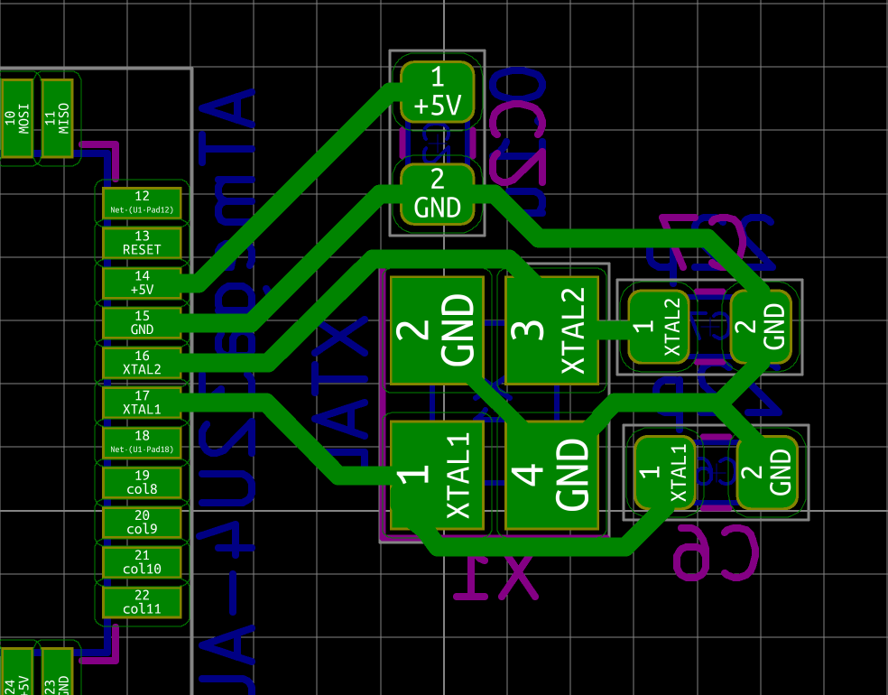888x695 pixels.
Task: Click crystal pad 4 GND
Action: point(551,476)
